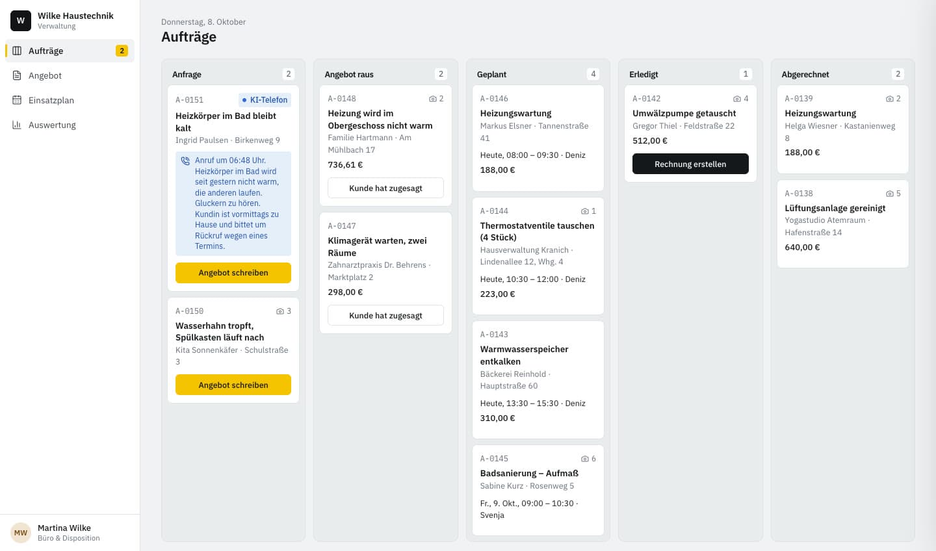Click the camera icon on card A-0144
The image size is (936, 551).
pyautogui.click(x=585, y=211)
